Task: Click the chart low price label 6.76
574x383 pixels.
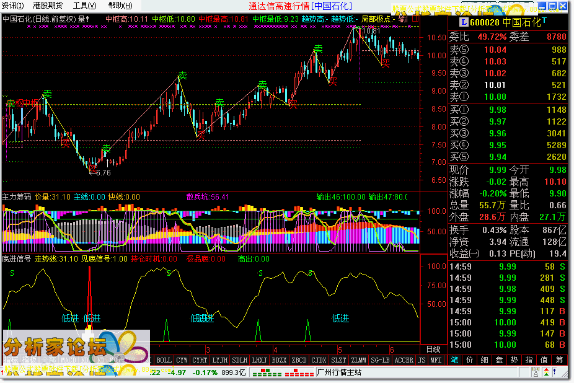Action: pyautogui.click(x=104, y=173)
